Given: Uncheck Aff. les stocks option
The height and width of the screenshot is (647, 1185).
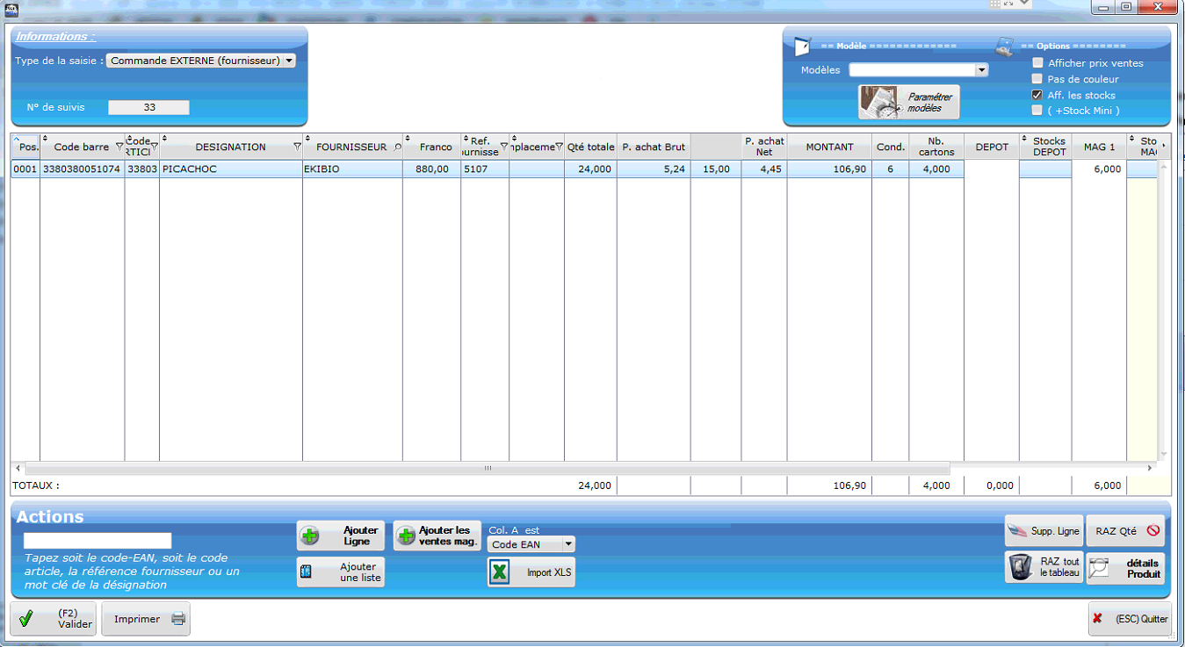Looking at the screenshot, I should point(1037,95).
